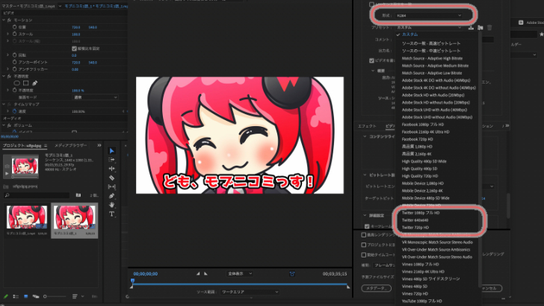The image size is (544, 306).
Task: Toggle the position stopwatch animation
Action: tap(15, 27)
